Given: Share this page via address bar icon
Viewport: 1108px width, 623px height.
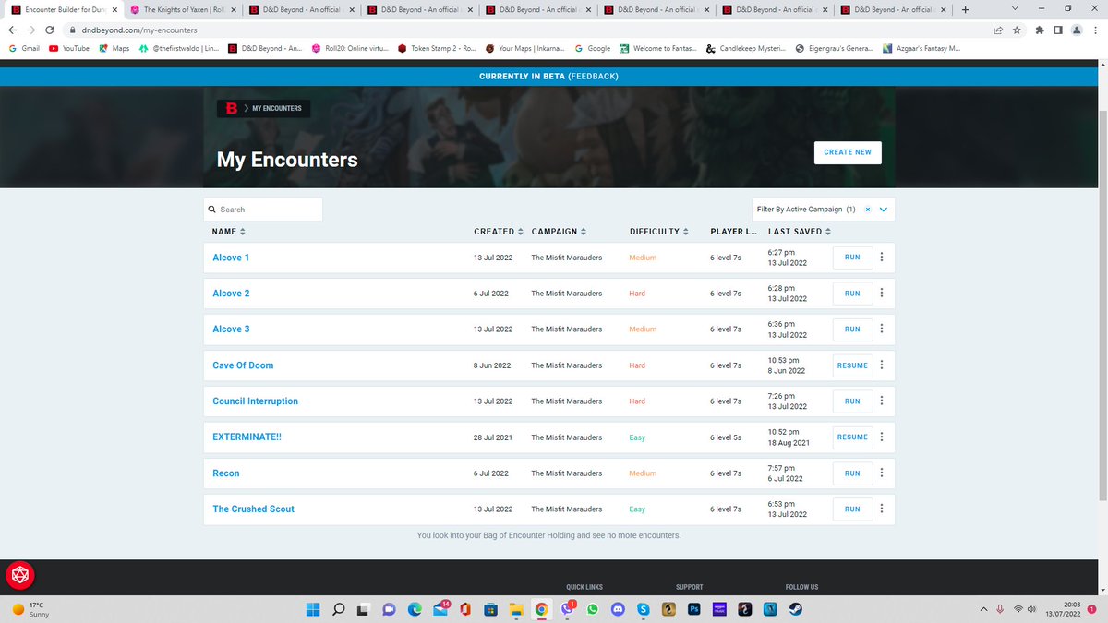Looking at the screenshot, I should click(998, 30).
